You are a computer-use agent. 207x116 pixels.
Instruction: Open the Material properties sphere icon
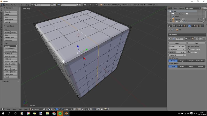click(195, 26)
